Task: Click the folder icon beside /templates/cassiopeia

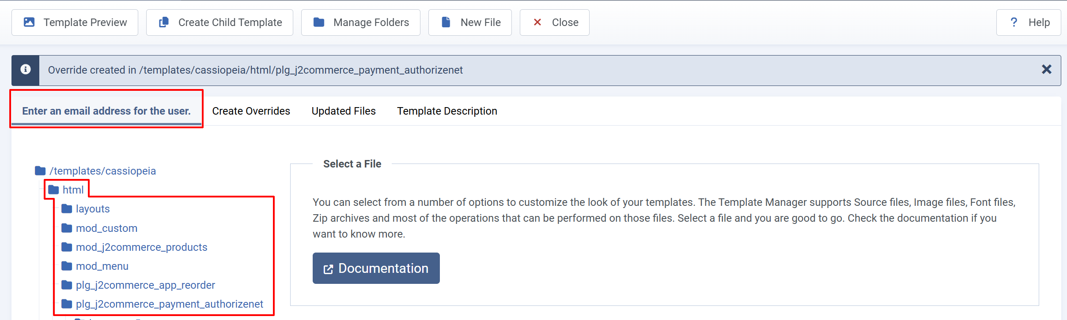Action: [40, 171]
